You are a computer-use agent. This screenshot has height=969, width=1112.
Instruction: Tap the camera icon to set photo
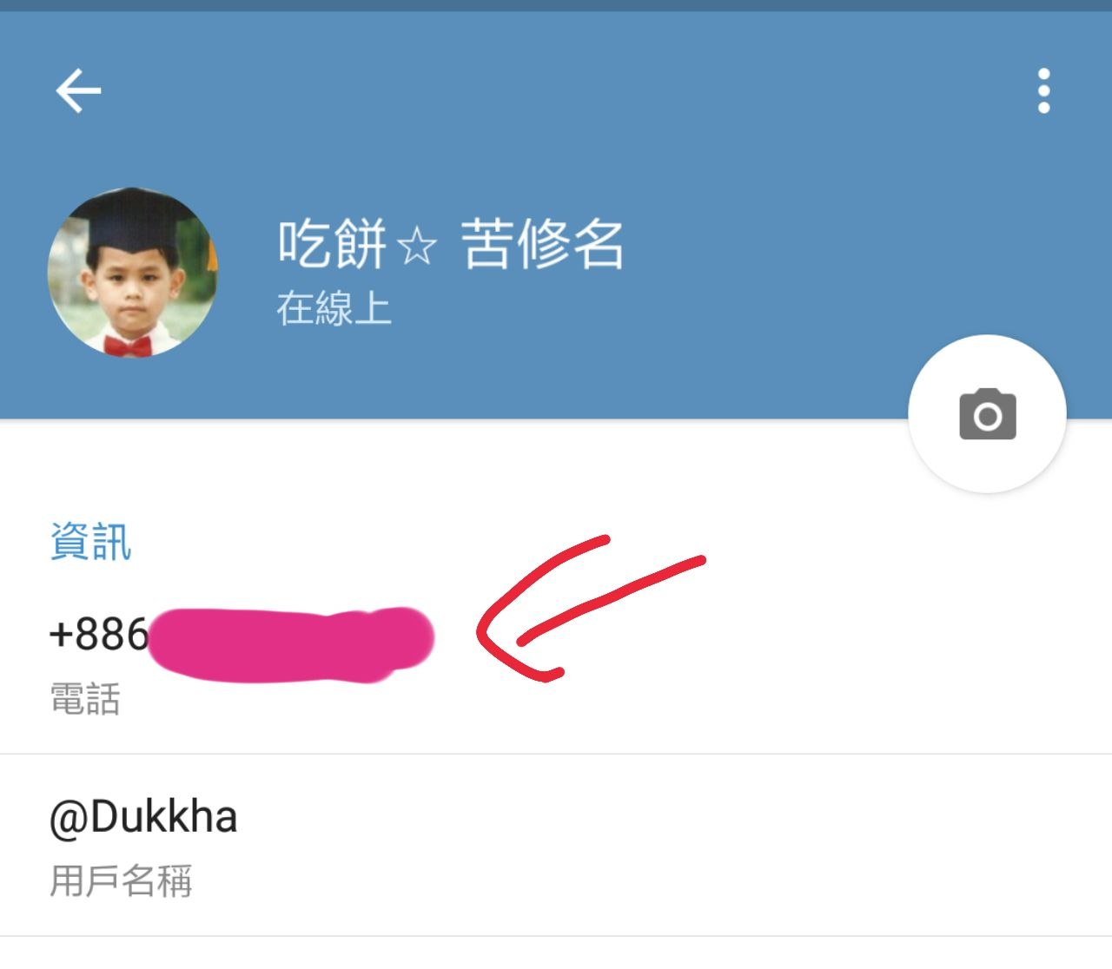coord(988,414)
